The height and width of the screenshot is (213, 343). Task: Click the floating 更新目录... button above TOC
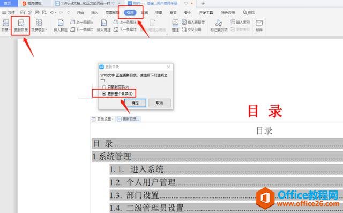(128, 119)
